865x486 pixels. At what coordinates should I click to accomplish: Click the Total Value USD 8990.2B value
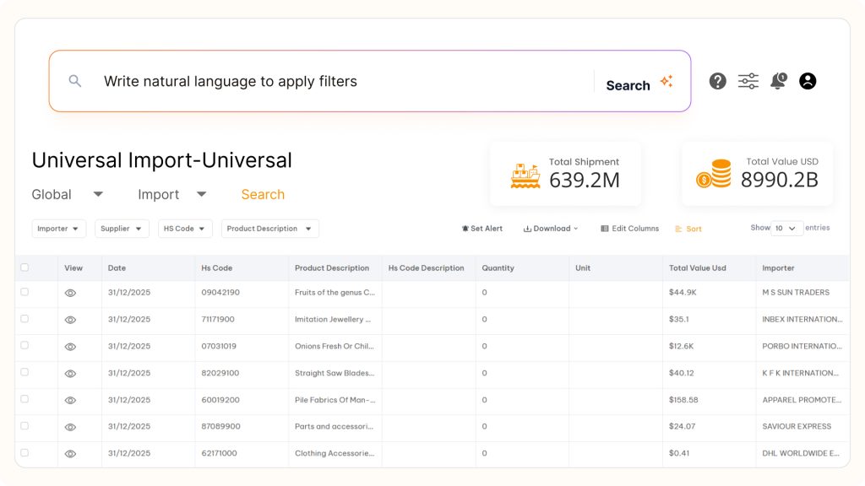tap(779, 180)
